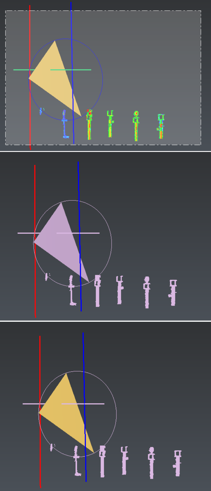
Task: Click the red vertical line in middle view
Action: point(35,202)
